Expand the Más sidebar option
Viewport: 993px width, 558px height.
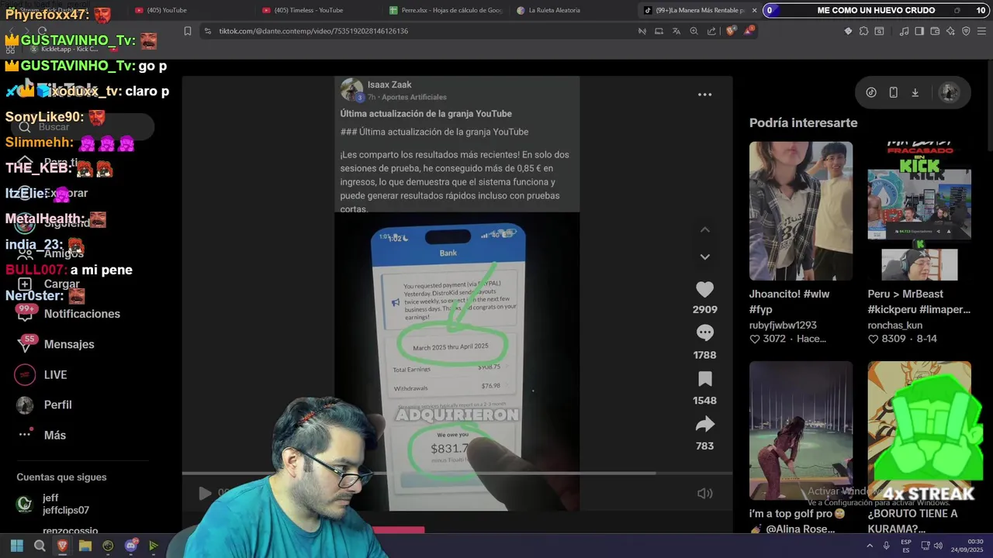(42, 435)
